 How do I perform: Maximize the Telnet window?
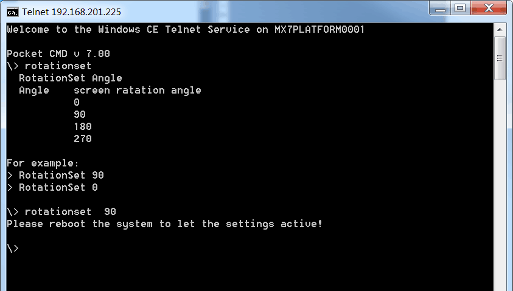point(460,8)
